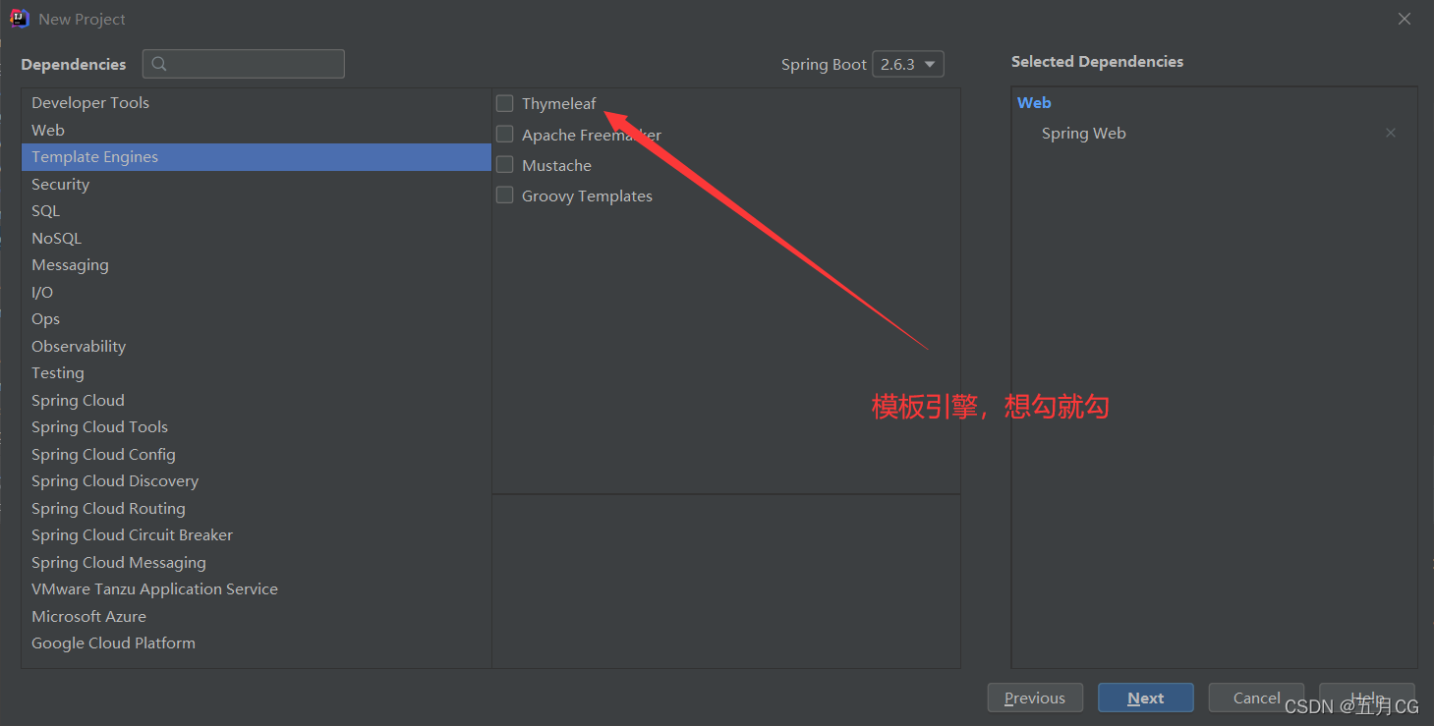Viewport: 1434px width, 726px height.
Task: Open the Ops category
Action: pyautogui.click(x=256, y=319)
